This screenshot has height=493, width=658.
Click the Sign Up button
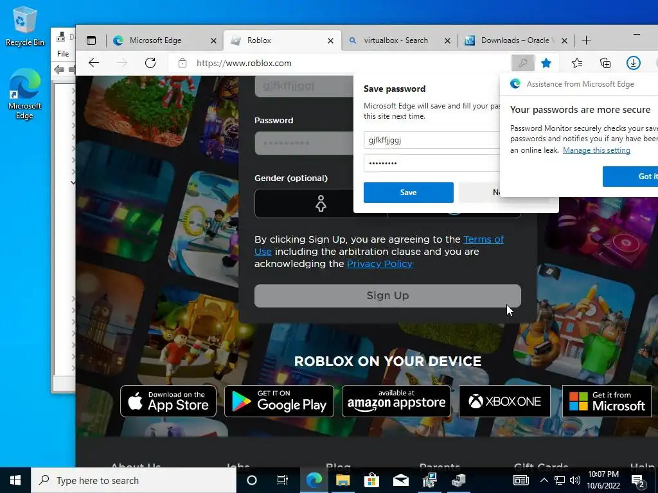[x=387, y=295]
